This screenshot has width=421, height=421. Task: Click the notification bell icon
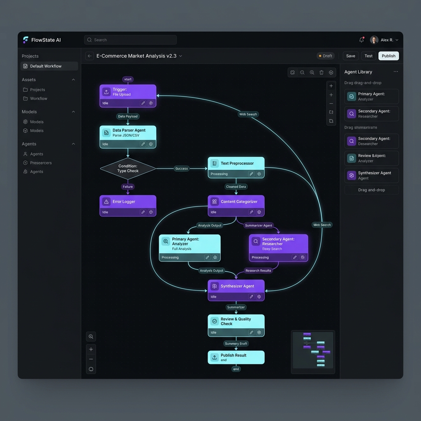click(x=361, y=40)
